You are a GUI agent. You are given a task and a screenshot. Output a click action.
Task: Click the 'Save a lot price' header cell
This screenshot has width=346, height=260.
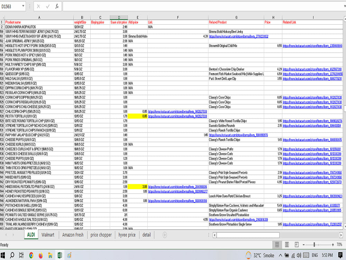pyautogui.click(x=119, y=22)
